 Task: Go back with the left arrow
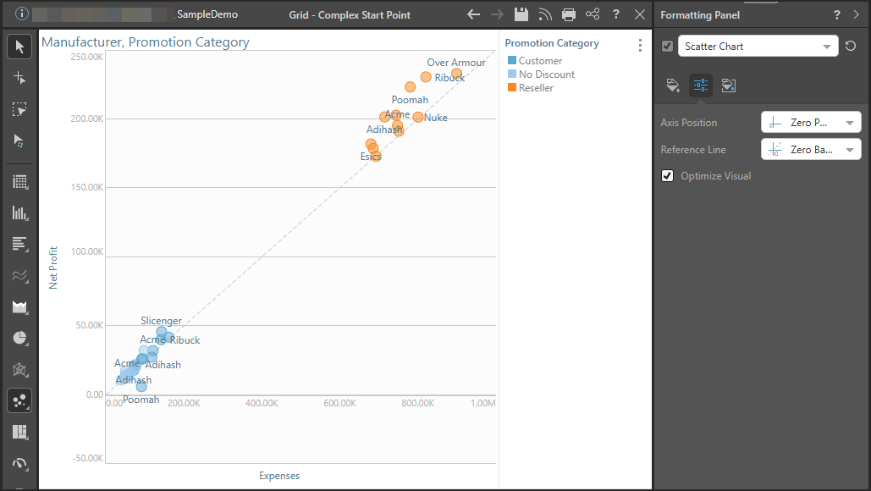point(474,14)
